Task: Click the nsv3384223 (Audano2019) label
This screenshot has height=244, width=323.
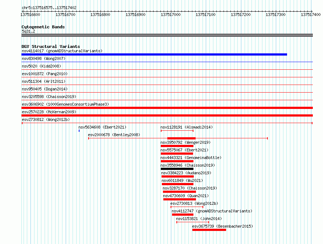Action: pos(186,173)
